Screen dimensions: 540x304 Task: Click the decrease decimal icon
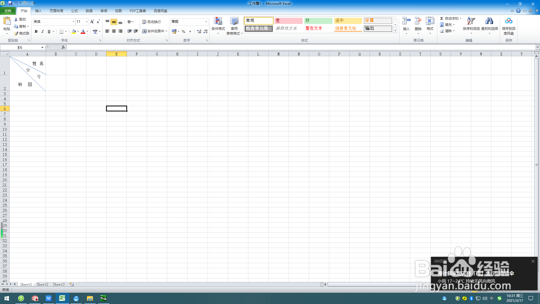tap(206, 32)
